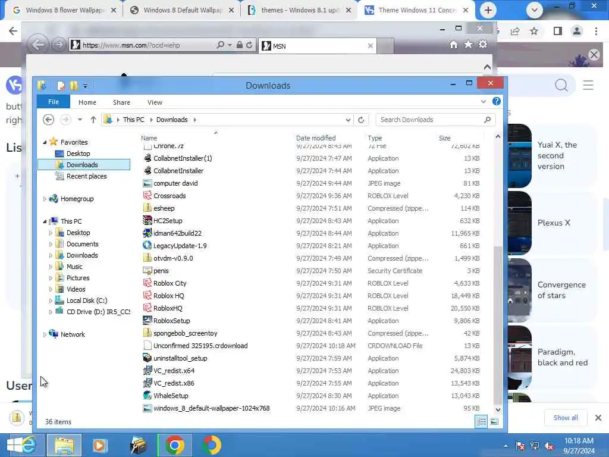Select the RobloxSetup application file

click(x=172, y=321)
